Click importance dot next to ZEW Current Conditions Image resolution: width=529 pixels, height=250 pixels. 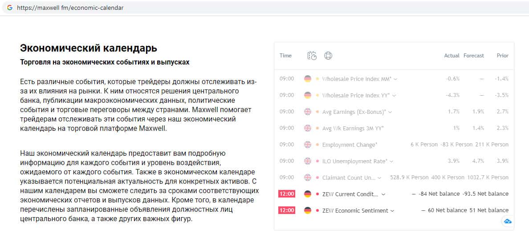pos(317,194)
